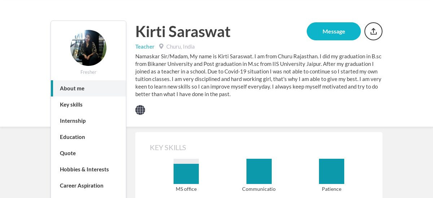The height and width of the screenshot is (198, 433).
Task: Click the Communication skill level square
Action: point(259,171)
